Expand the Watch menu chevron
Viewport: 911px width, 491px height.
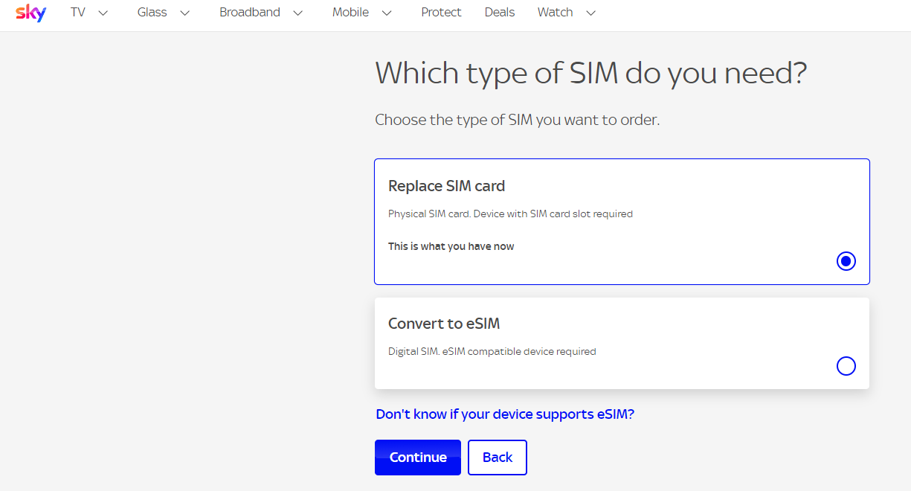(x=591, y=13)
